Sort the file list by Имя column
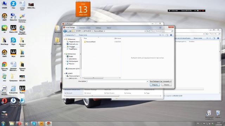Image resolution: width=225 pixels, height=126 pixels. (x=85, y=38)
